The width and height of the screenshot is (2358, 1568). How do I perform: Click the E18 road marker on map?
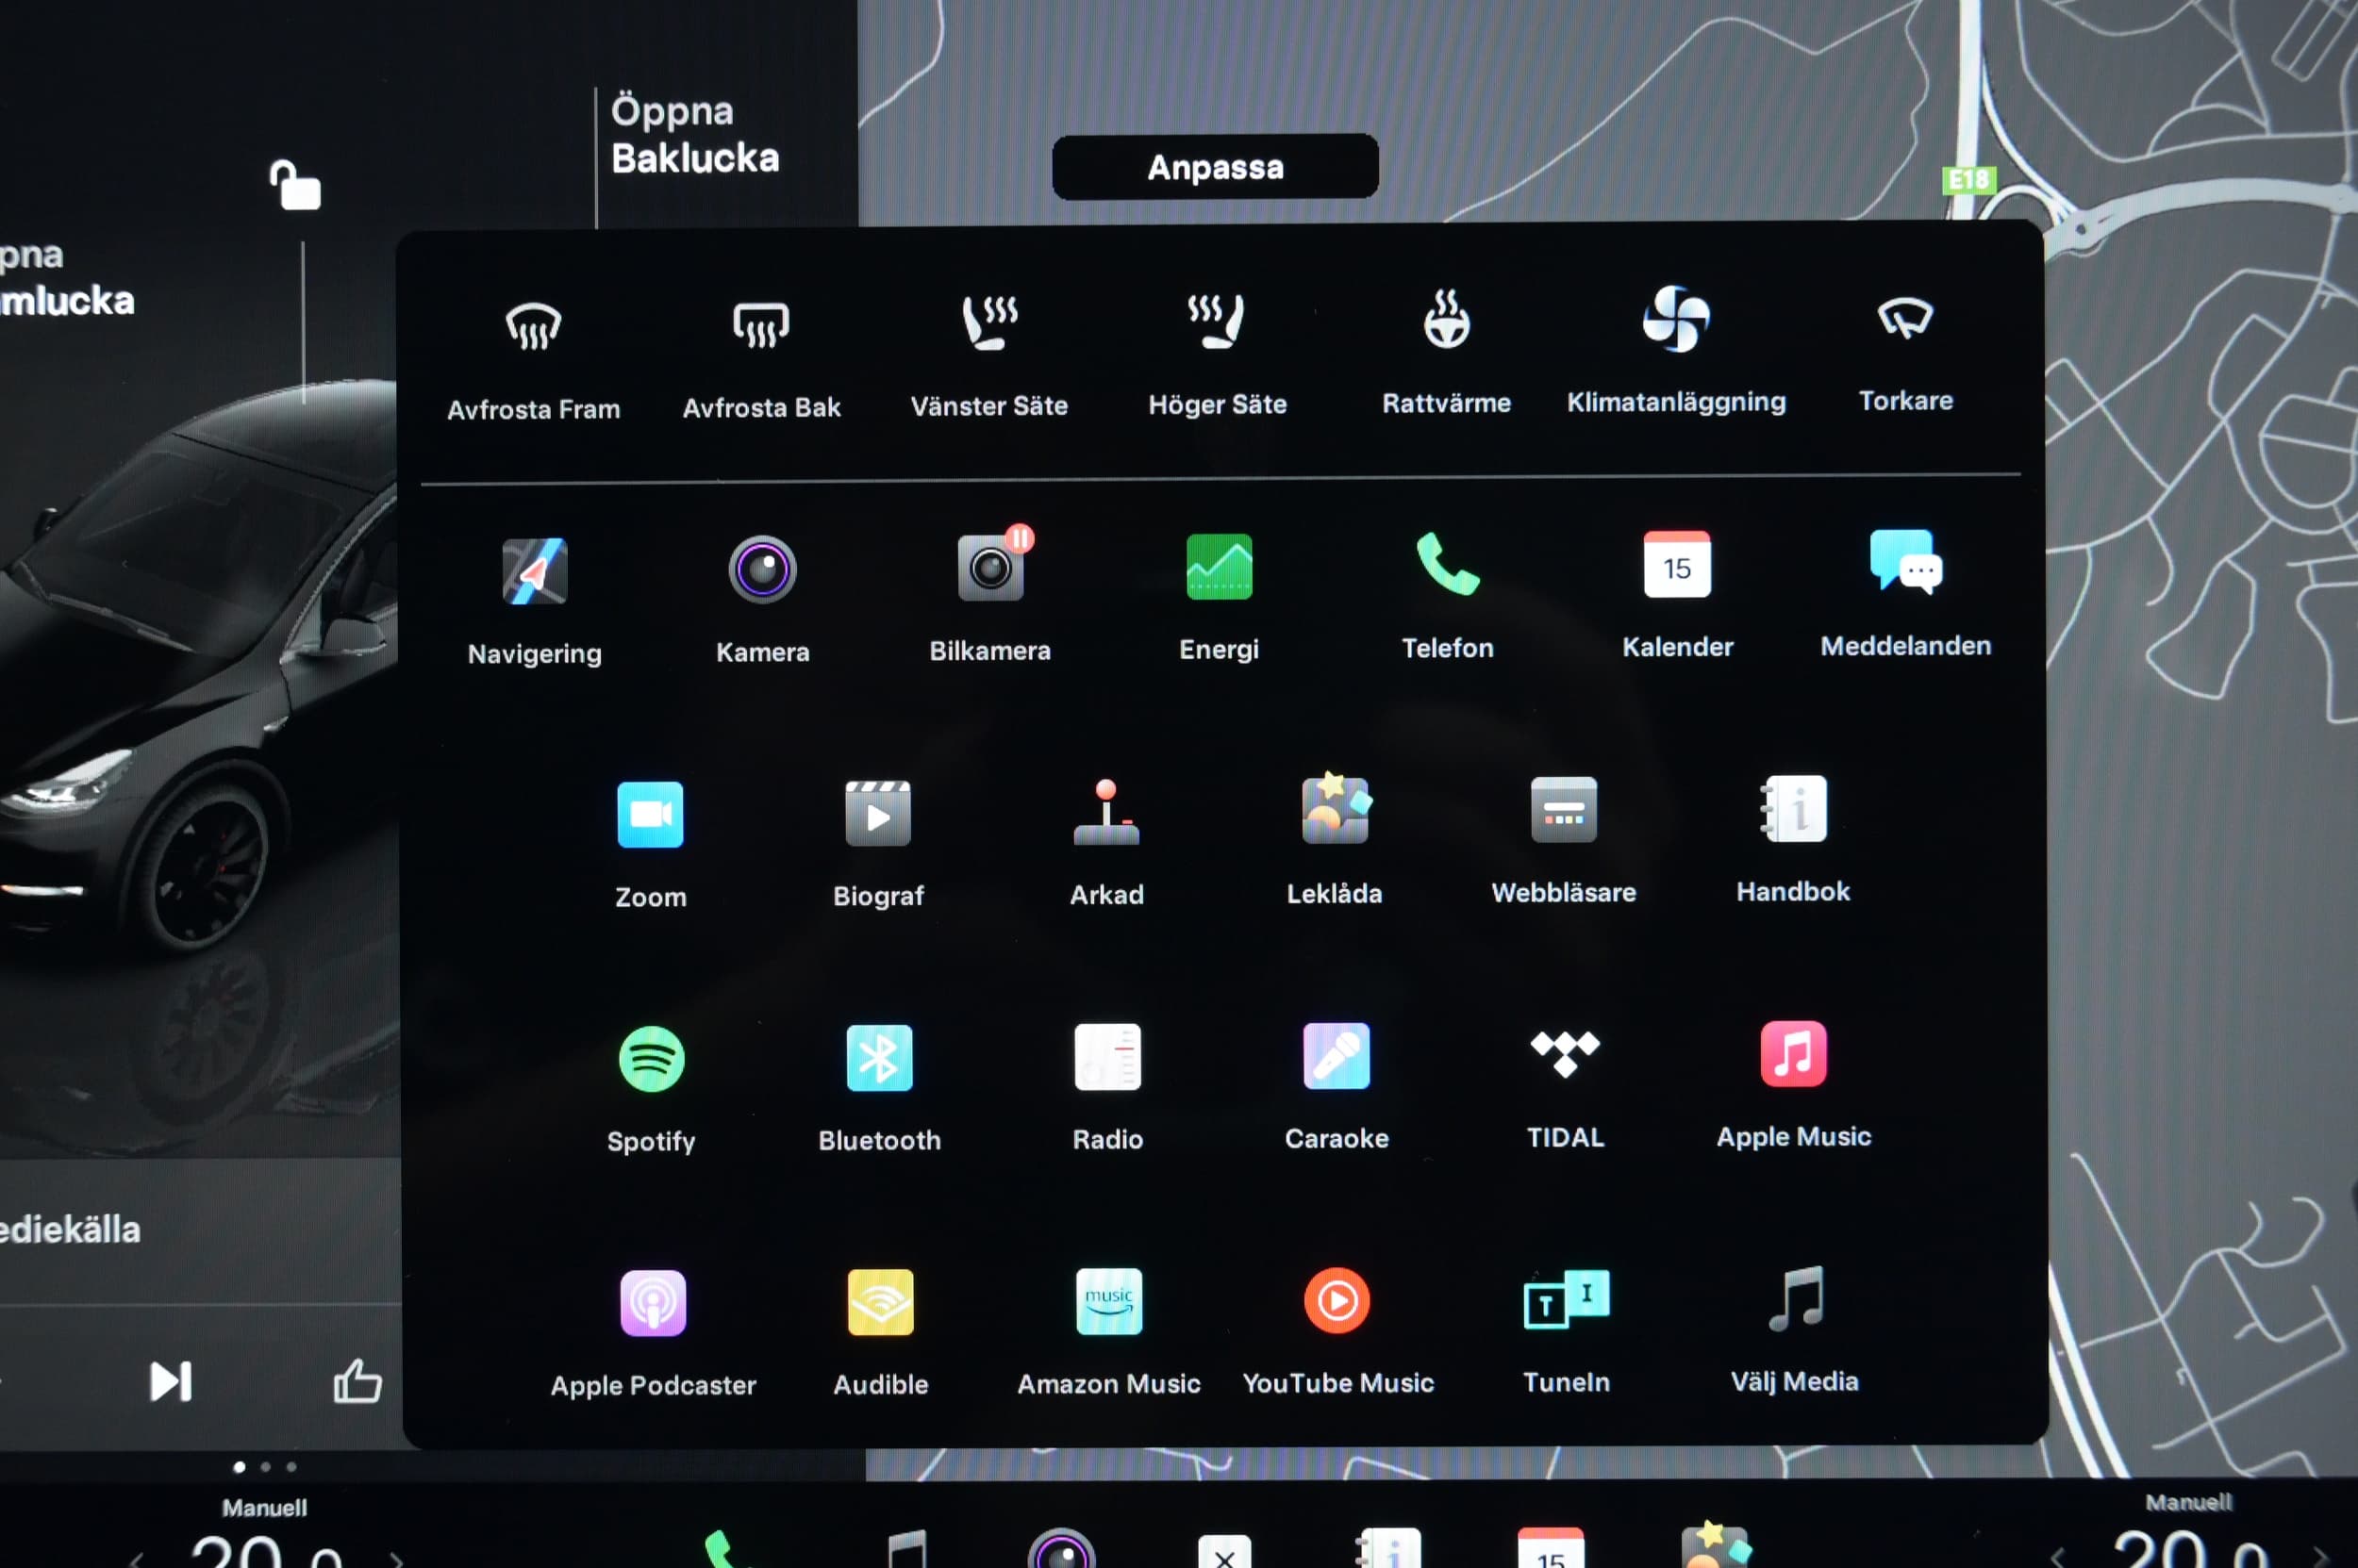tap(1968, 180)
